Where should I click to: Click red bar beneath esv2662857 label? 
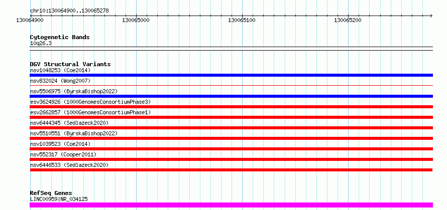tap(231, 117)
